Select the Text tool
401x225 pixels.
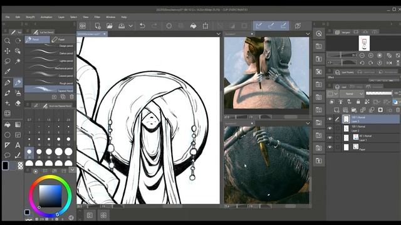tap(18, 145)
